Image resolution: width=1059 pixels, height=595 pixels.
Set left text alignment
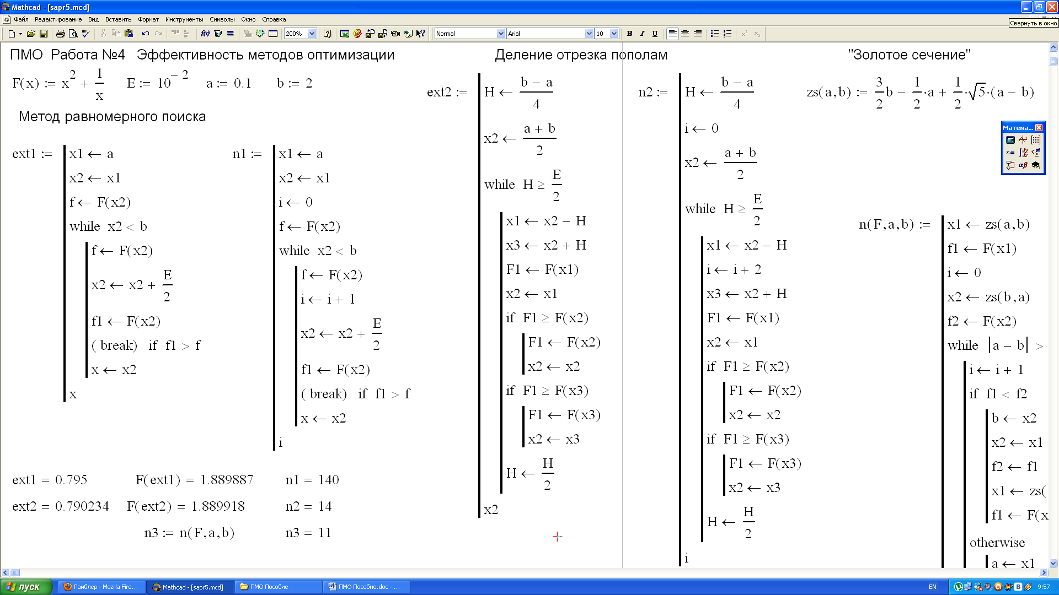coord(672,34)
